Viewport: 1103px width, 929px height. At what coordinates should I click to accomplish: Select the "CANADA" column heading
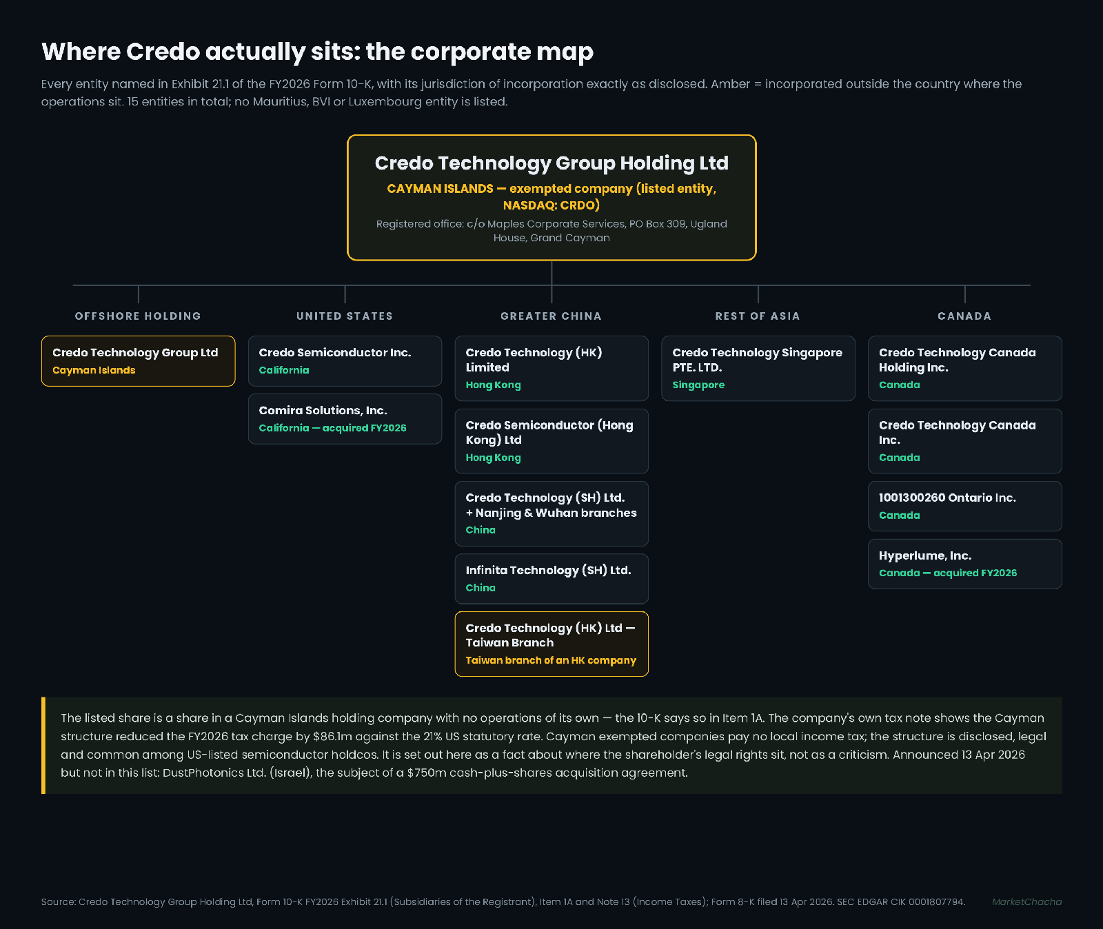(x=964, y=316)
